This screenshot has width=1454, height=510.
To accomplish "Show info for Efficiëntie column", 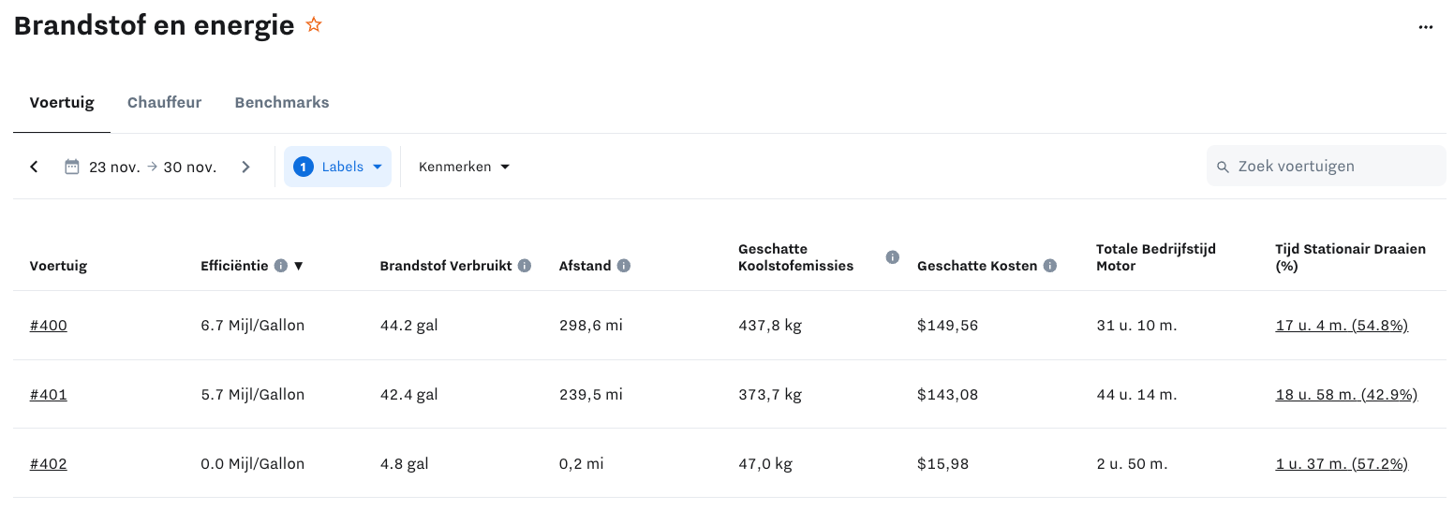I will 280,266.
